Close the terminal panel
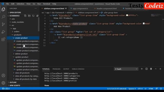The height and width of the screenshot is (92, 164). pos(160,69)
